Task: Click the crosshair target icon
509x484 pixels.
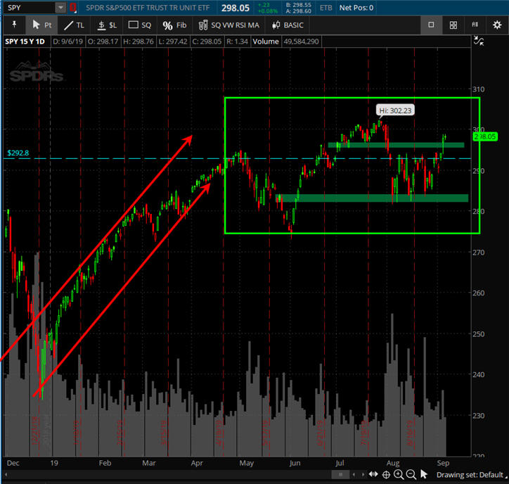Action: pos(386,475)
